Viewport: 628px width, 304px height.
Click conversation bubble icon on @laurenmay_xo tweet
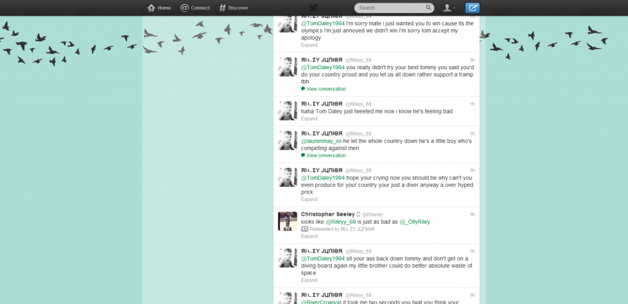(x=303, y=155)
